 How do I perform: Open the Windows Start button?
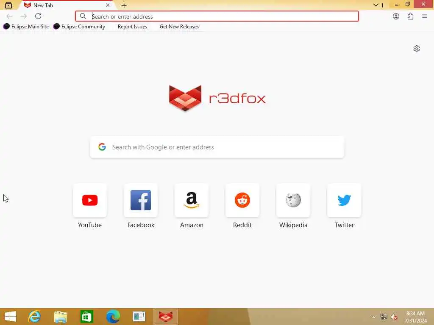pyautogui.click(x=11, y=317)
